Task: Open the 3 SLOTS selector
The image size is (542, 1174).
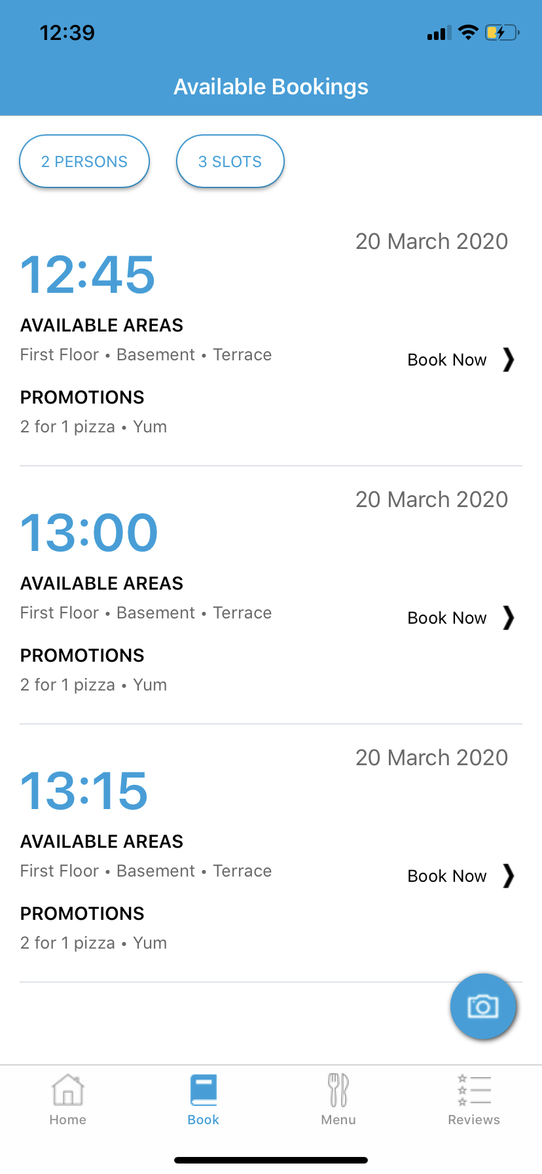Action: [230, 161]
